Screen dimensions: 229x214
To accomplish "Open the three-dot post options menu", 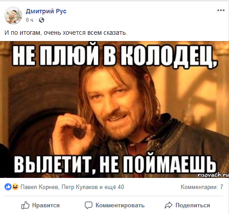I will pyautogui.click(x=221, y=10).
